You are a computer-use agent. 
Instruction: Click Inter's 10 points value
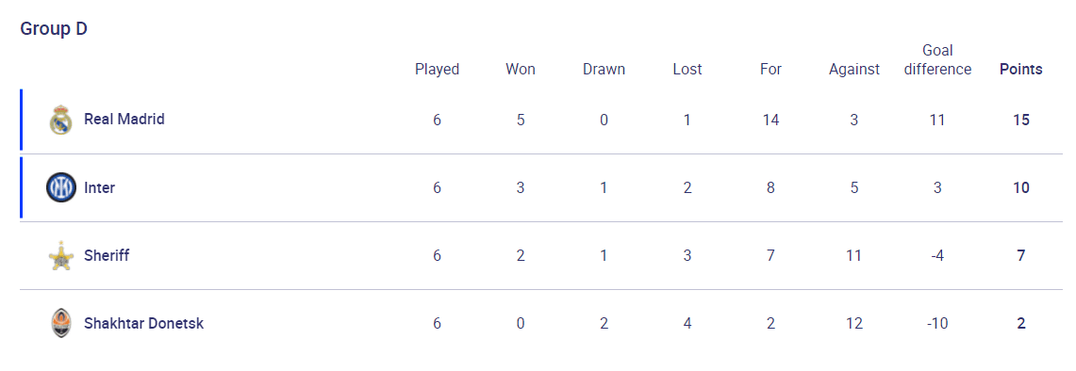coord(1020,188)
